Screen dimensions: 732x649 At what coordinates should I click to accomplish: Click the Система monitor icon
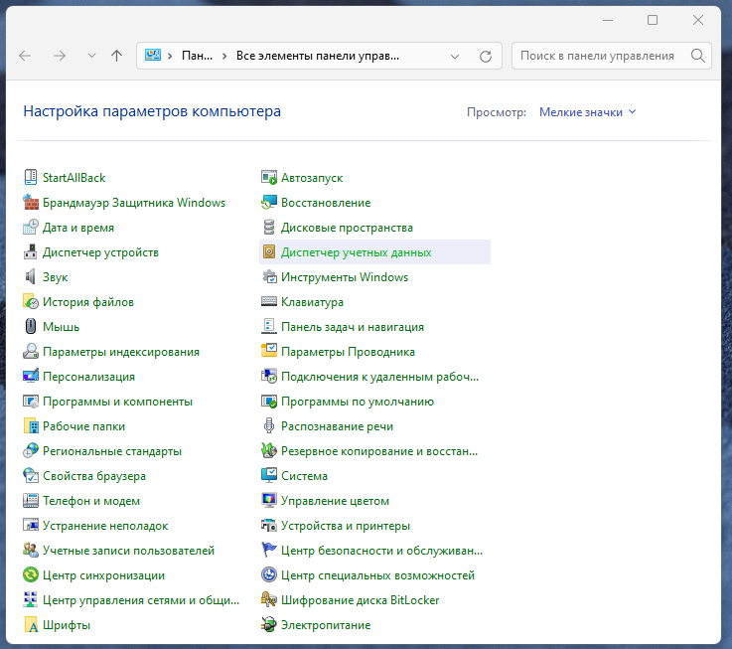click(269, 475)
